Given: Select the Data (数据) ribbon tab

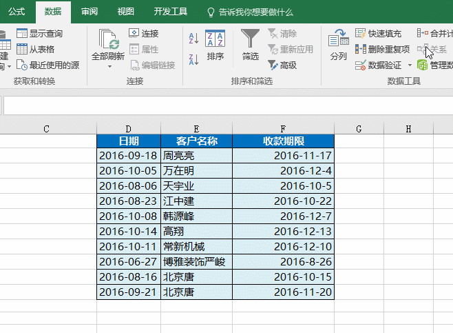Looking at the screenshot, I should coord(53,12).
